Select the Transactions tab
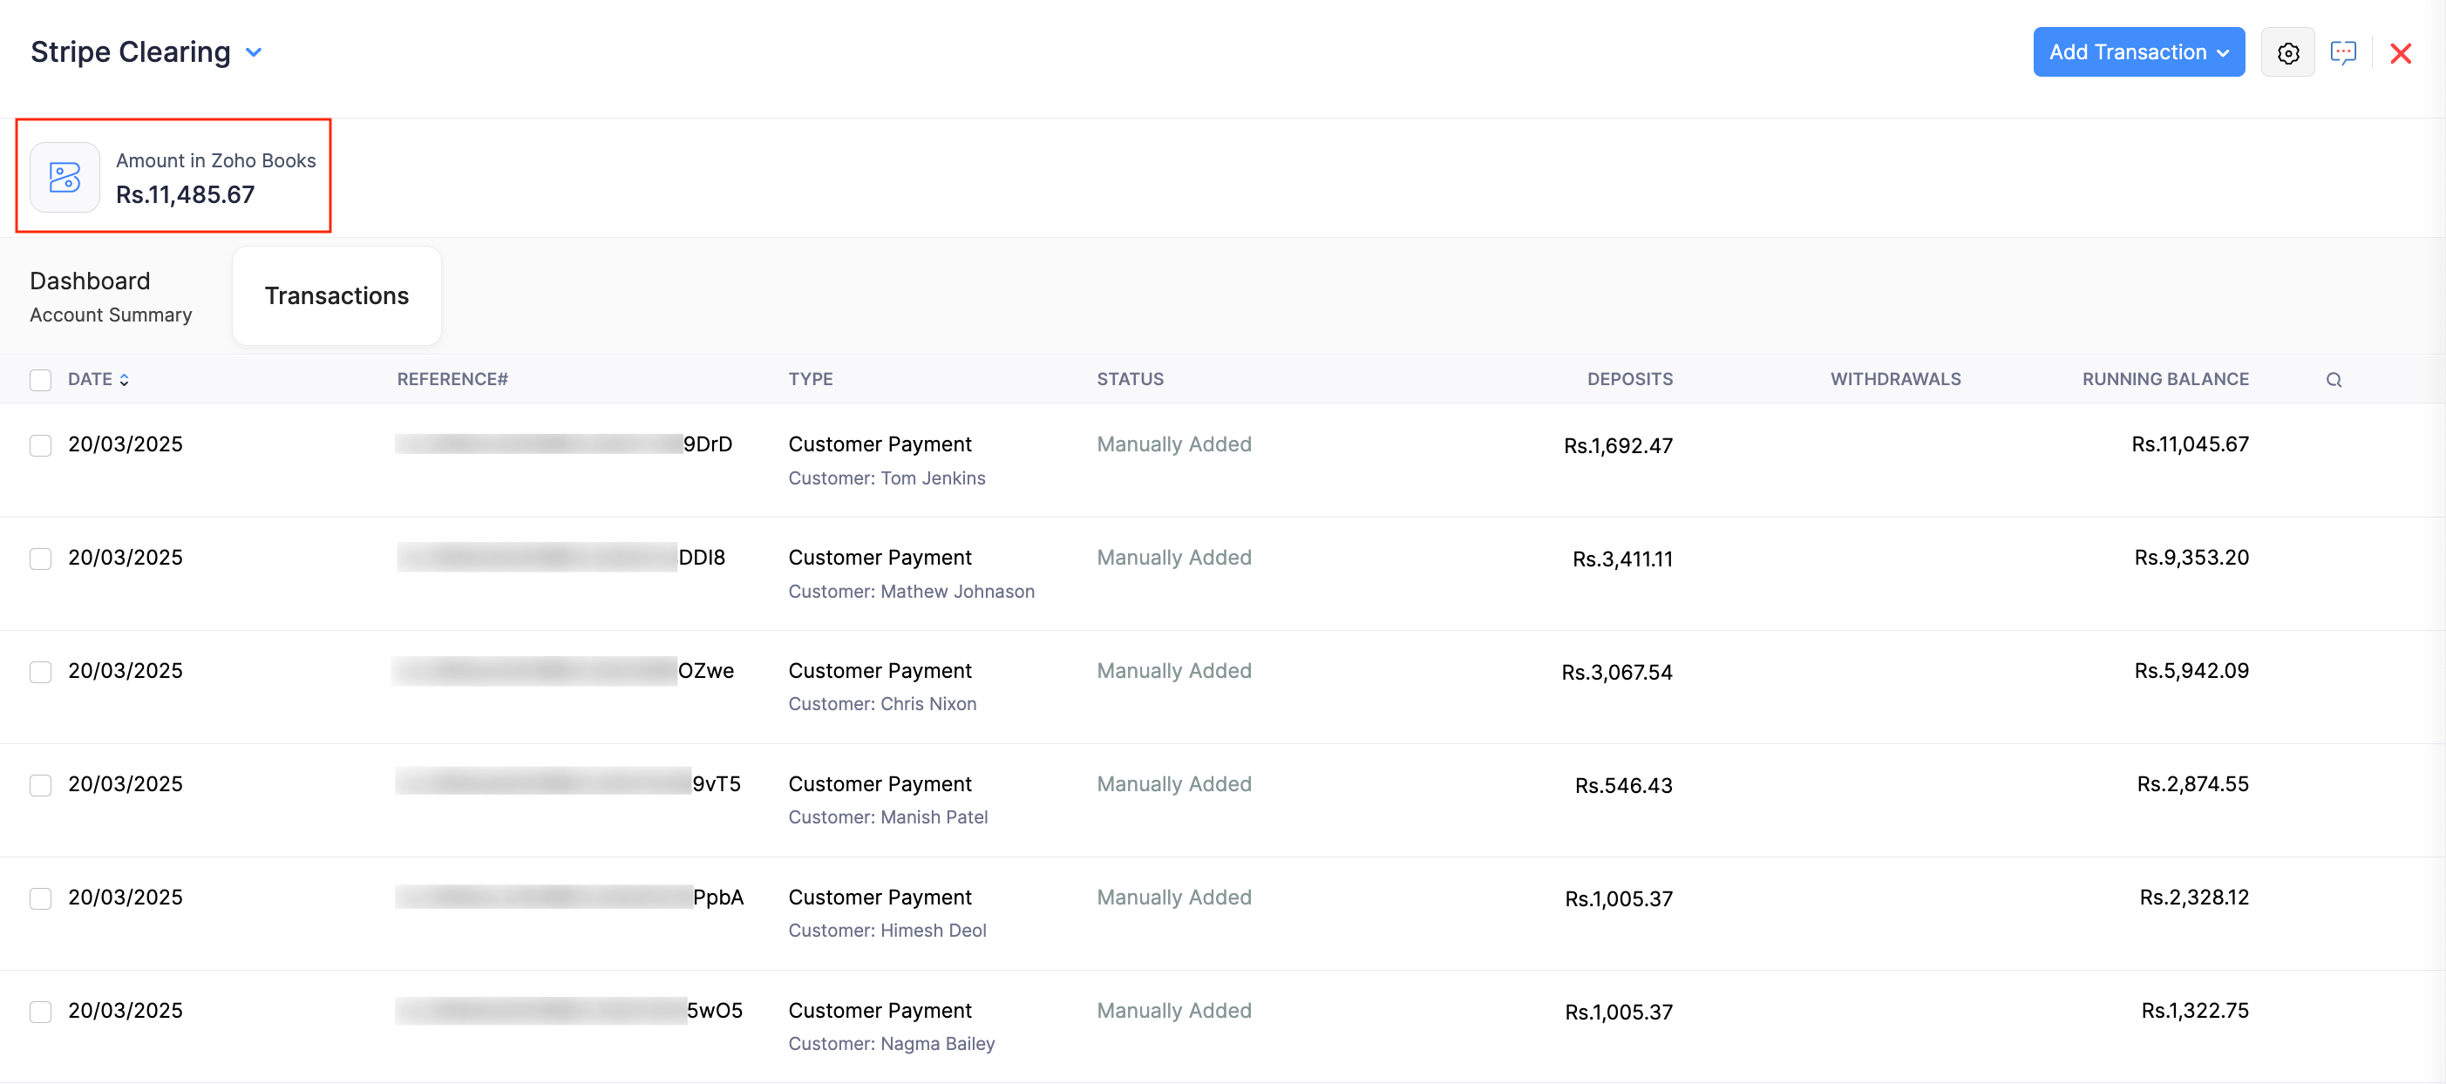 coord(336,296)
